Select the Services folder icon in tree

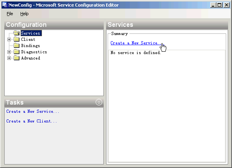16,33
